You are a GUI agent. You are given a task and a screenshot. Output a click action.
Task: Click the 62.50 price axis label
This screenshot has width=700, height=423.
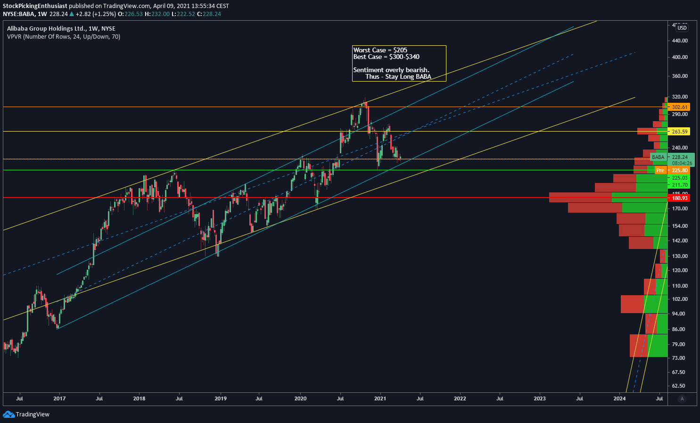[678, 386]
